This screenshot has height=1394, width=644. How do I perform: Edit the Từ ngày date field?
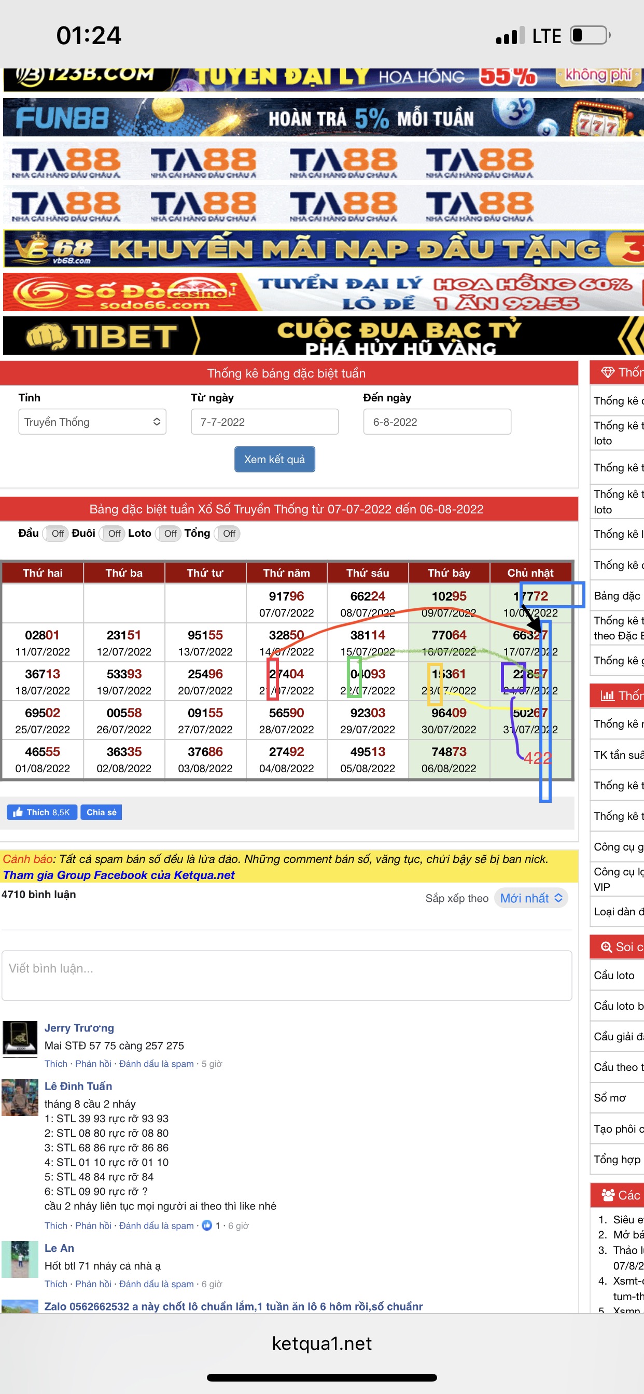tap(264, 422)
